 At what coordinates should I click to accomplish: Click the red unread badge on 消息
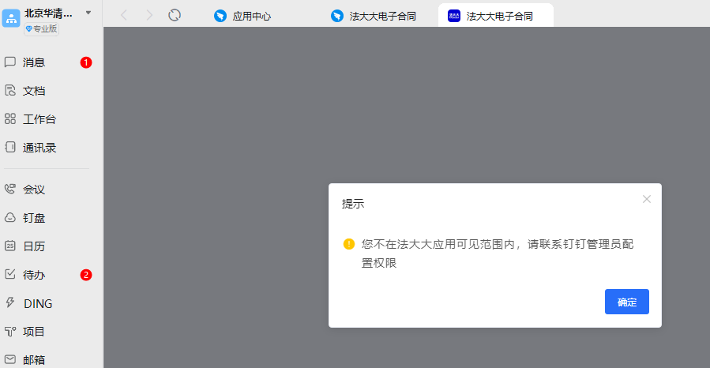(86, 62)
